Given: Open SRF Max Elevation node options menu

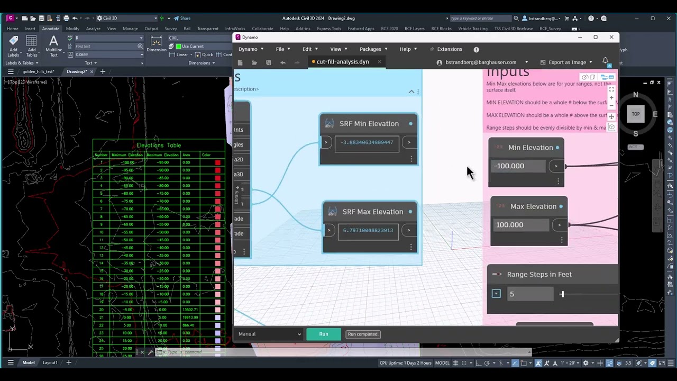Looking at the screenshot, I should point(411,247).
